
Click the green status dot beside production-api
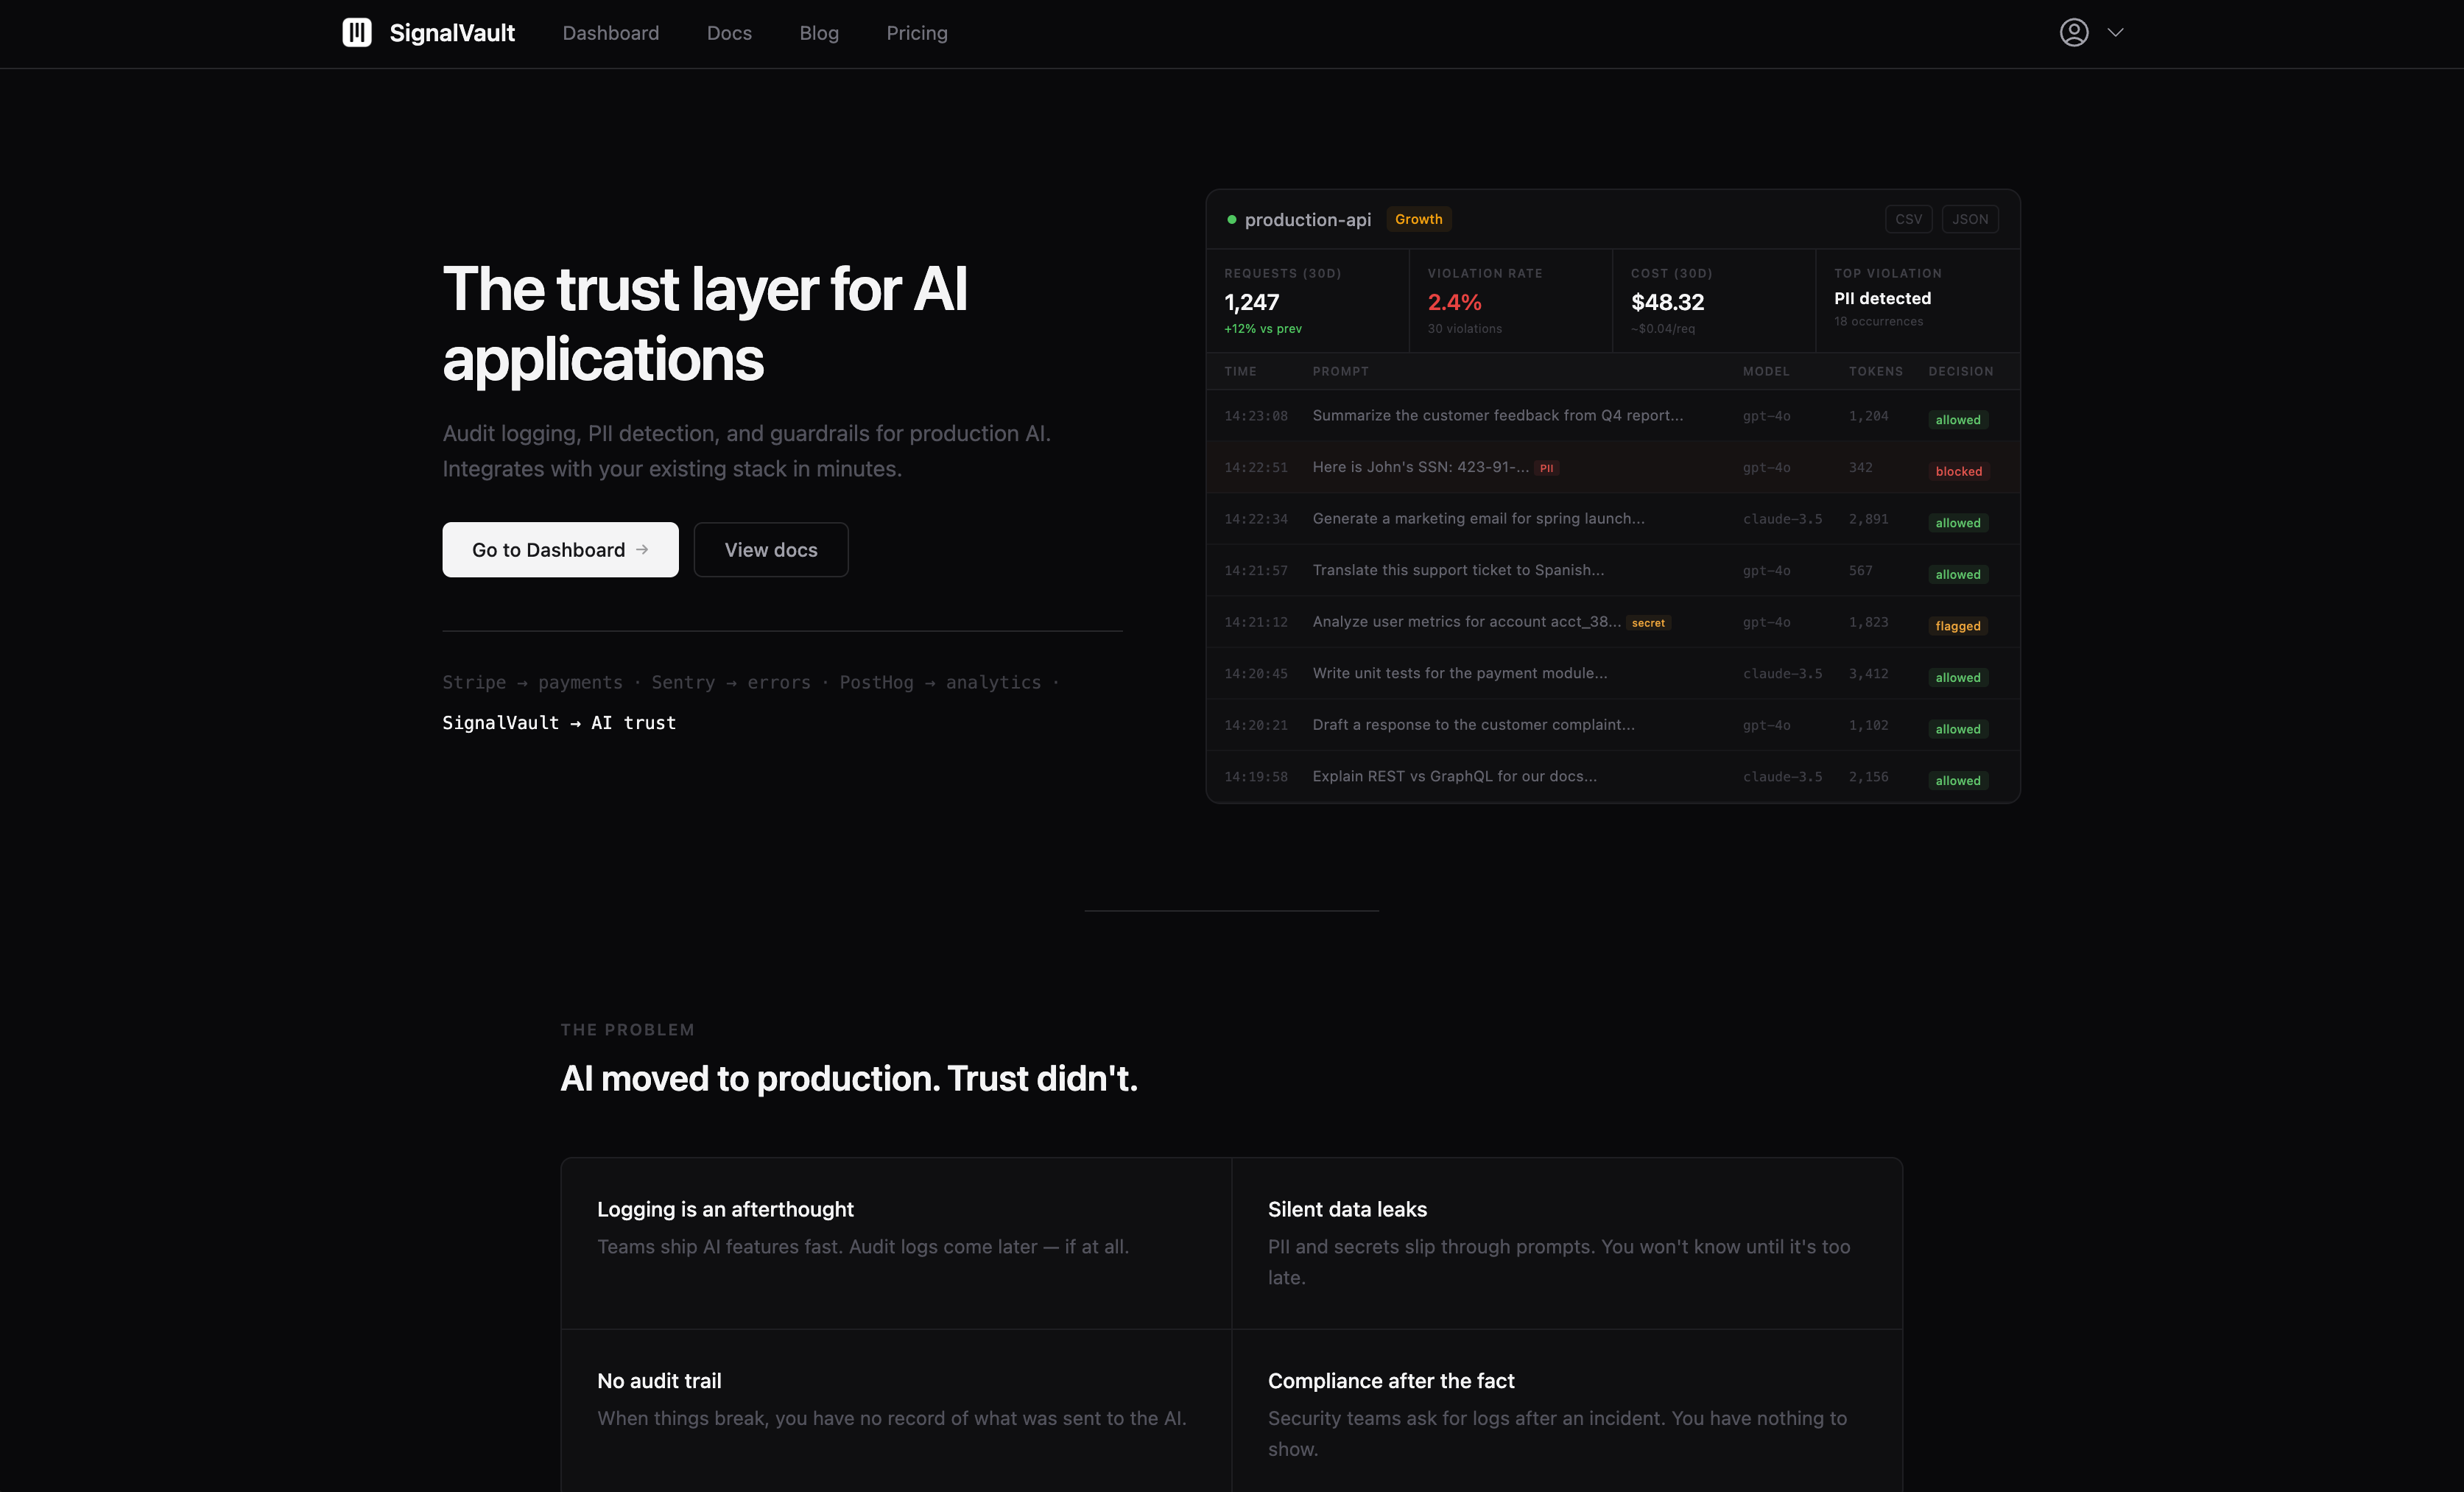coord(1232,219)
